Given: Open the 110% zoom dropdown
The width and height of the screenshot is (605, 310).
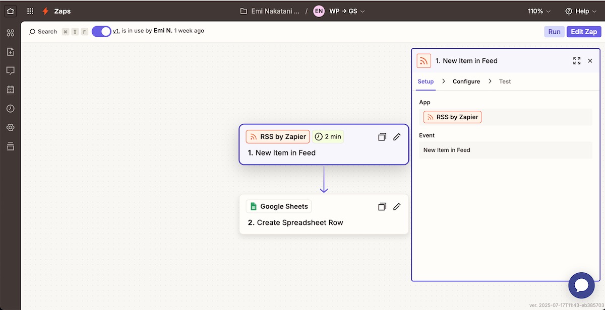Looking at the screenshot, I should (x=539, y=11).
